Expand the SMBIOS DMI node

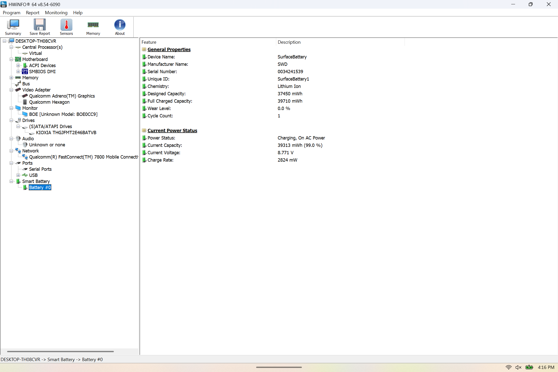click(18, 71)
